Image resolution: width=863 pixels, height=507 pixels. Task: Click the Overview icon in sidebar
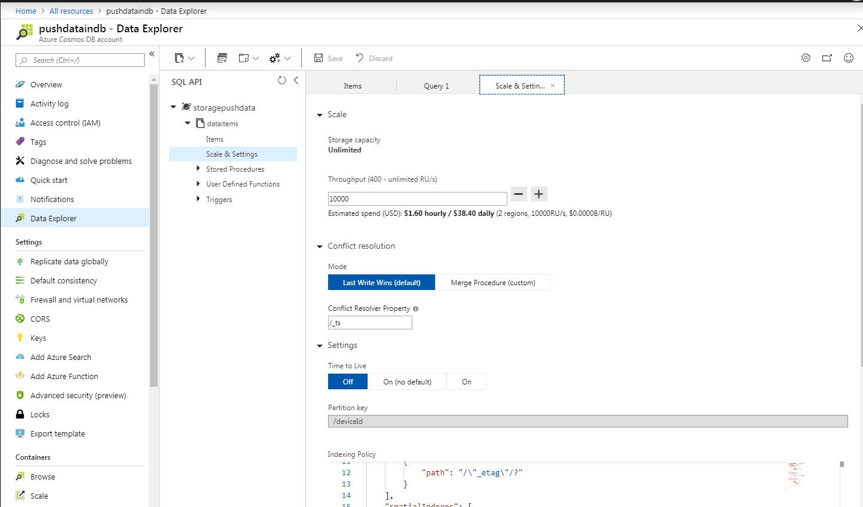point(20,84)
